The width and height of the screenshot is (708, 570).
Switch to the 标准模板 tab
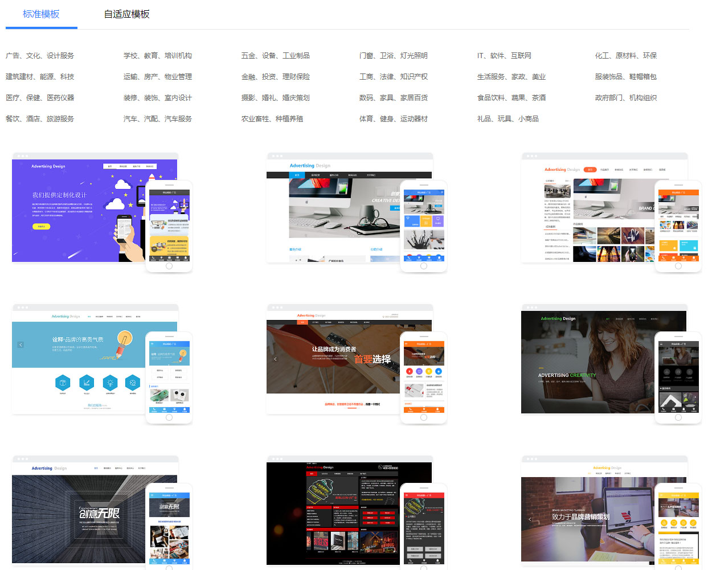(x=41, y=14)
